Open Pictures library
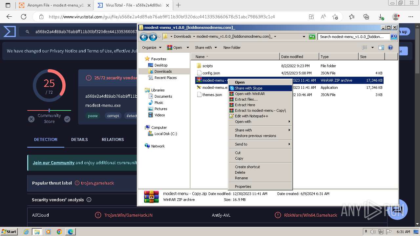Viewport: 420px width, 236px height. tap(158, 109)
